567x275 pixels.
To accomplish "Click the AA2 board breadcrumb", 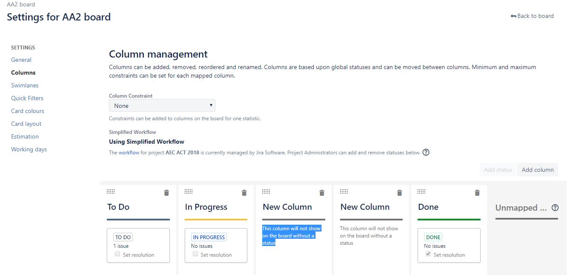I will click(21, 4).
